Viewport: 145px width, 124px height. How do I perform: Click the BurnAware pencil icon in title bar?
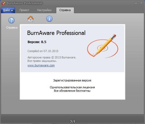(3, 3)
